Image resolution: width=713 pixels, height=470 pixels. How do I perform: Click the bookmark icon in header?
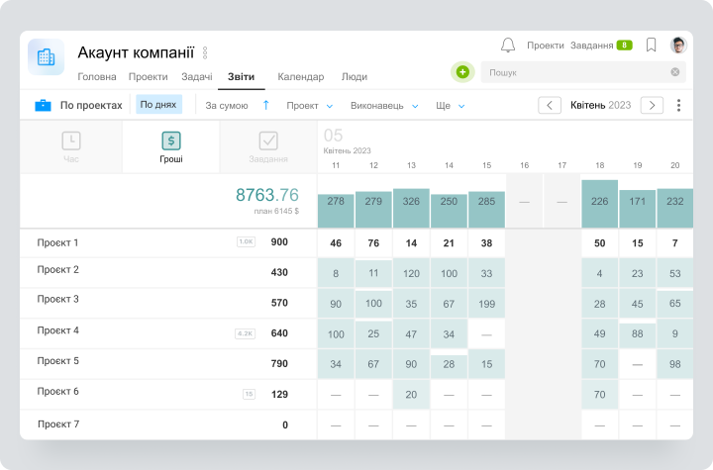pos(652,45)
